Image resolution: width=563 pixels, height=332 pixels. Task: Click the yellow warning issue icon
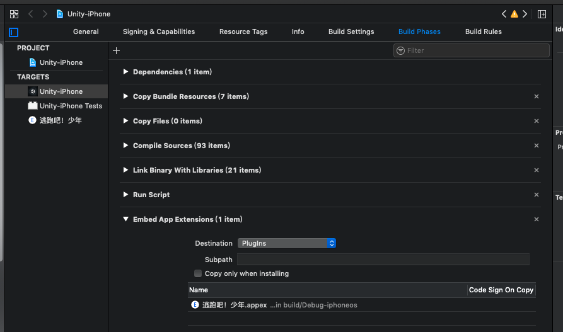point(514,14)
